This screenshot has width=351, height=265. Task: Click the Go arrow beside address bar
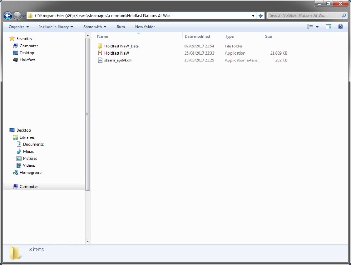[x=260, y=15]
